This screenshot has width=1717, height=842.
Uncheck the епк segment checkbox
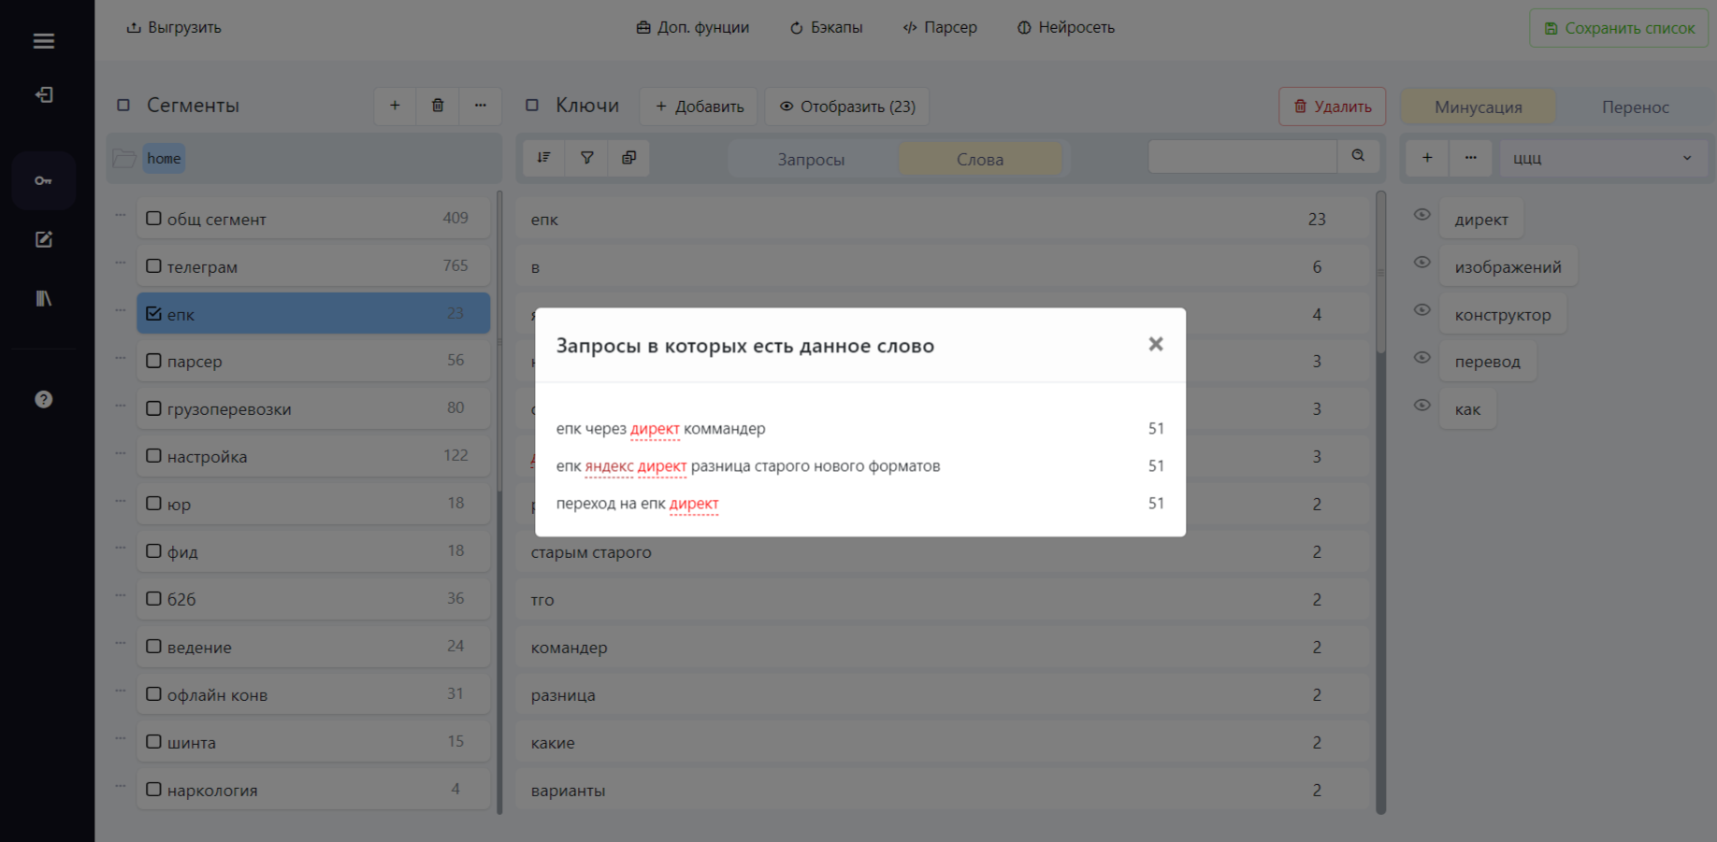tap(153, 313)
